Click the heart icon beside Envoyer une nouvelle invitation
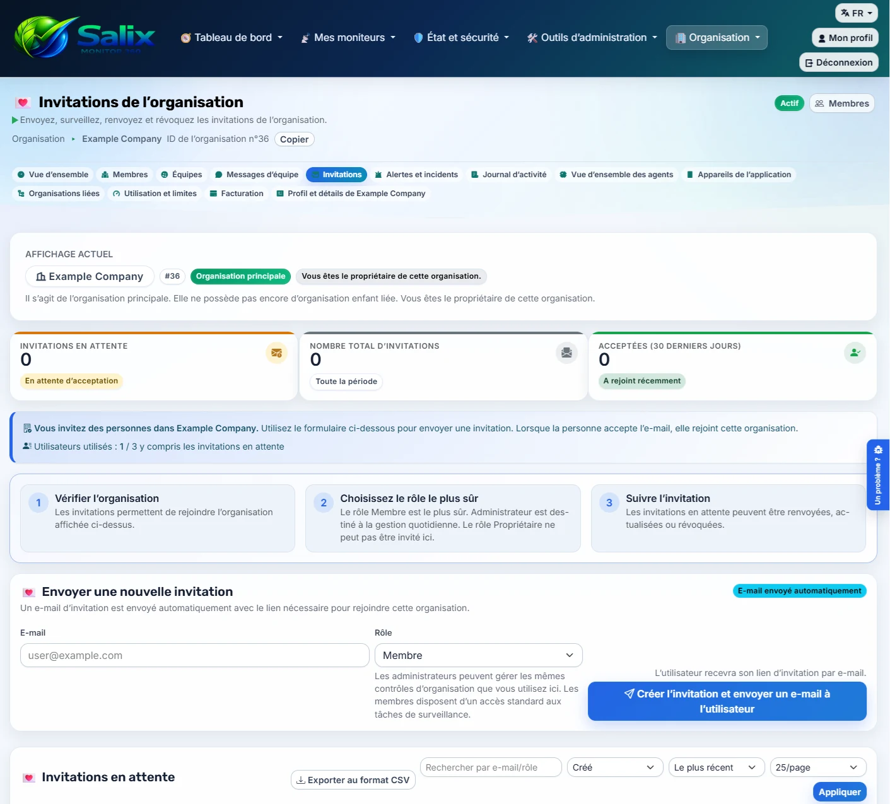The image size is (890, 804). coord(28,592)
